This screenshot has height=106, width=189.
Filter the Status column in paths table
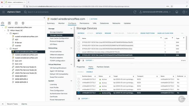110,77
